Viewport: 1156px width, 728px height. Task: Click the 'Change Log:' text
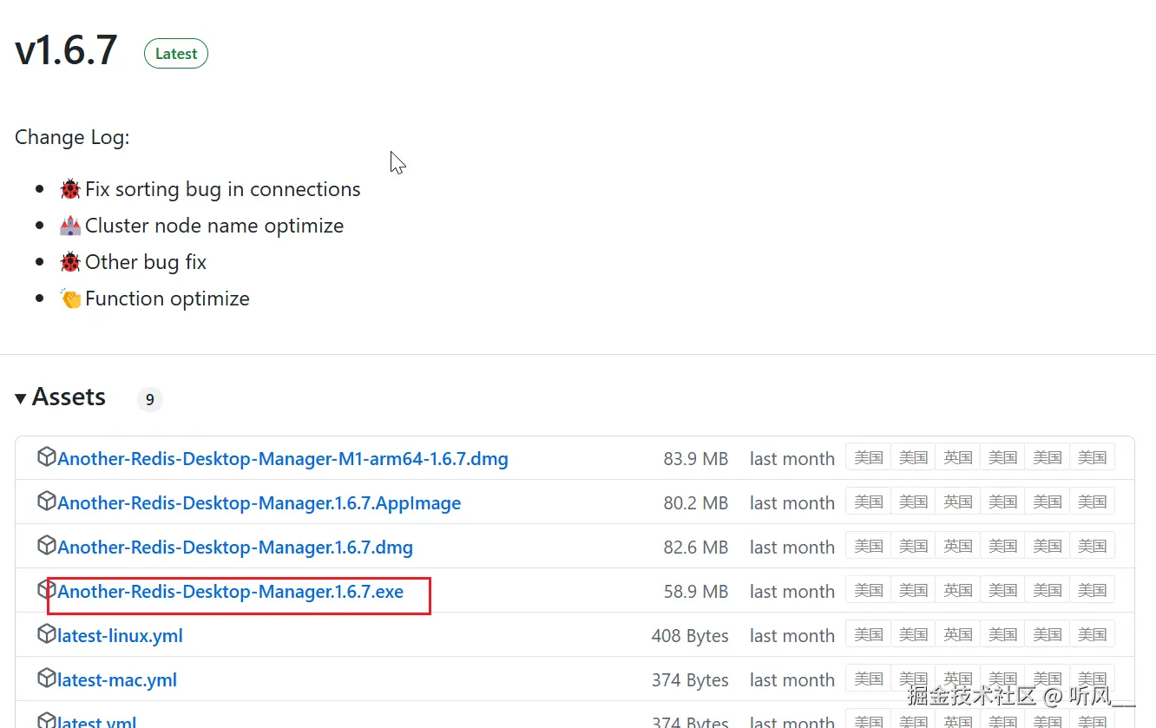(72, 137)
